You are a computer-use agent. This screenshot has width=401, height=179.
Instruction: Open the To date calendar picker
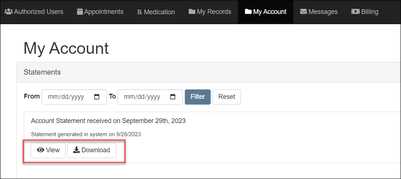pyautogui.click(x=173, y=97)
